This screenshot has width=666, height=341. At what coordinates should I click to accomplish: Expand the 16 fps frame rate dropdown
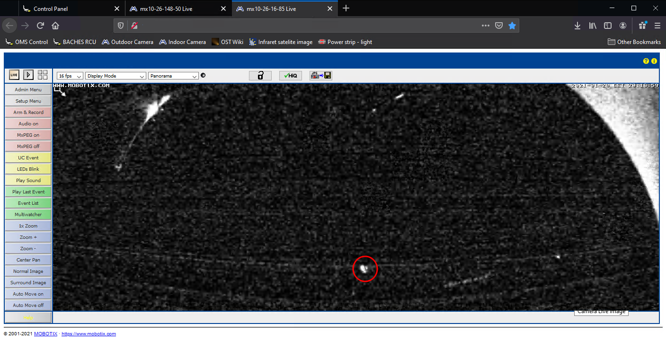pyautogui.click(x=70, y=76)
